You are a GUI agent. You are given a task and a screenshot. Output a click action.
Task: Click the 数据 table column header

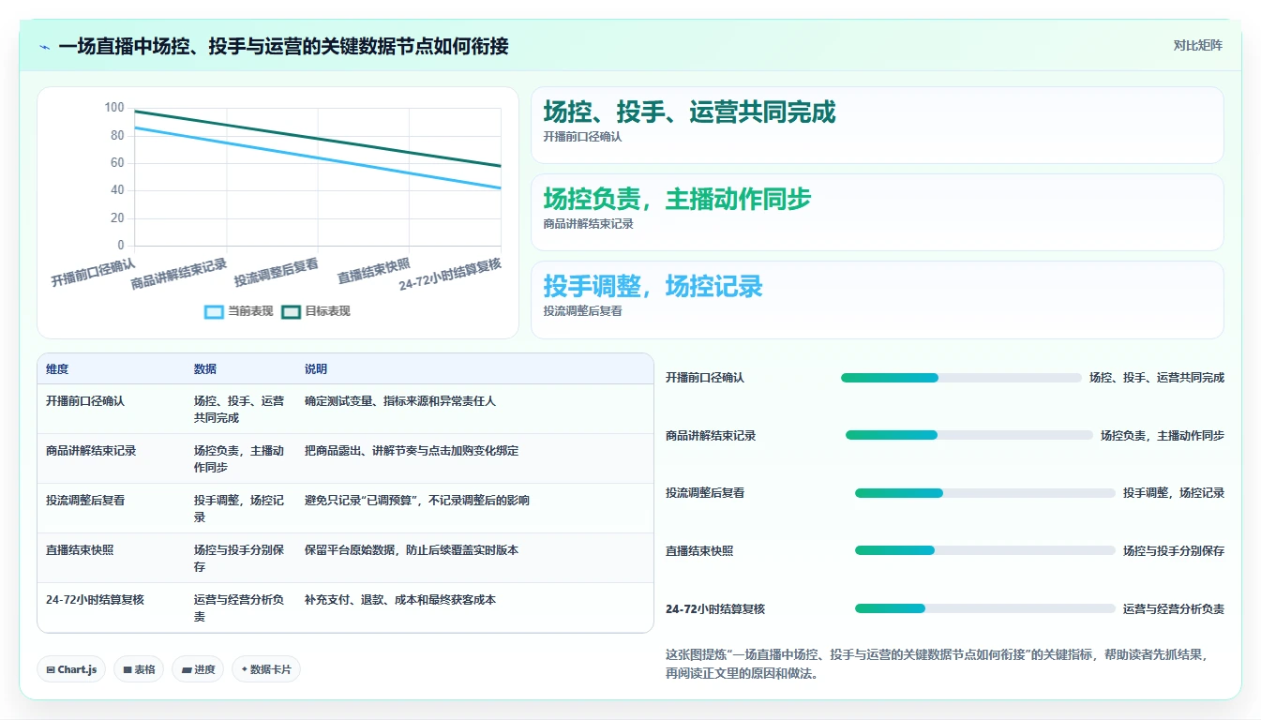point(205,369)
